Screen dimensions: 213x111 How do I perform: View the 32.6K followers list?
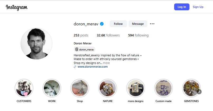coord(108,35)
